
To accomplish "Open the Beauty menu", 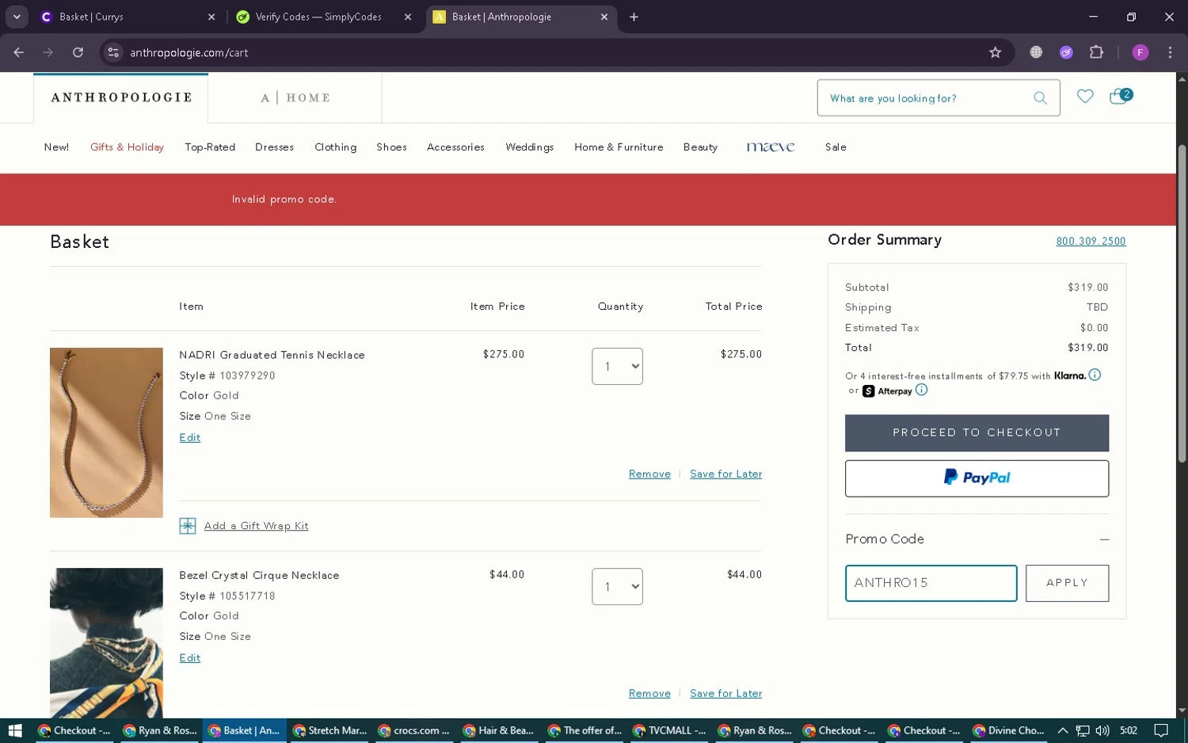I will [700, 147].
